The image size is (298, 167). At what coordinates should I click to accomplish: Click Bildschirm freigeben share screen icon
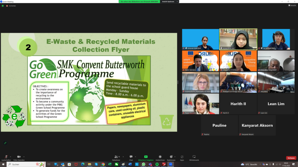pyautogui.click(x=146, y=157)
